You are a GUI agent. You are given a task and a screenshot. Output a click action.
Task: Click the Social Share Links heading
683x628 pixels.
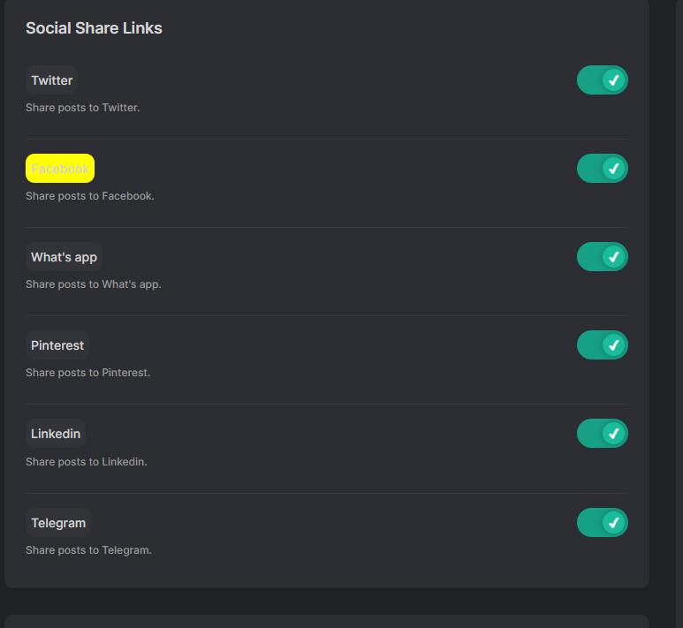pos(94,28)
